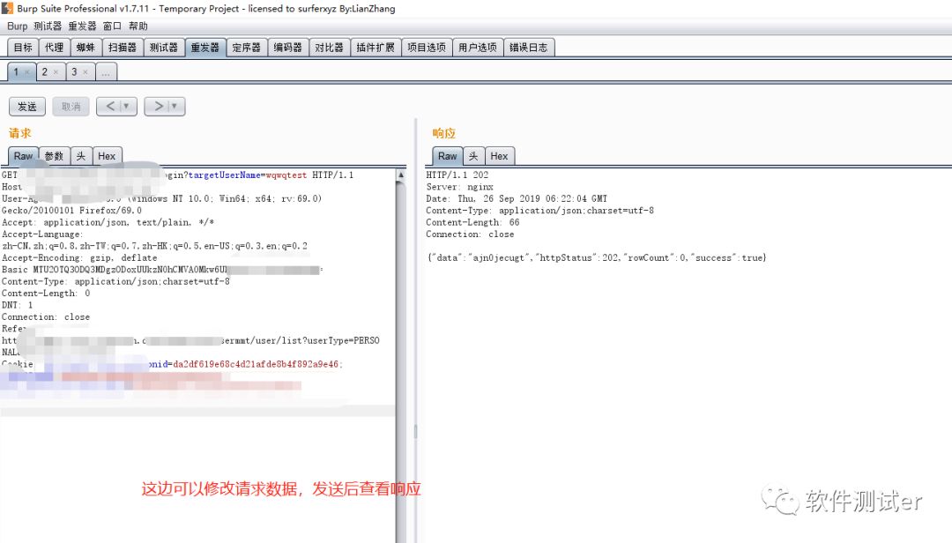Open the 错误日志 tab
Viewport: 952px width, 543px height.
528,48
